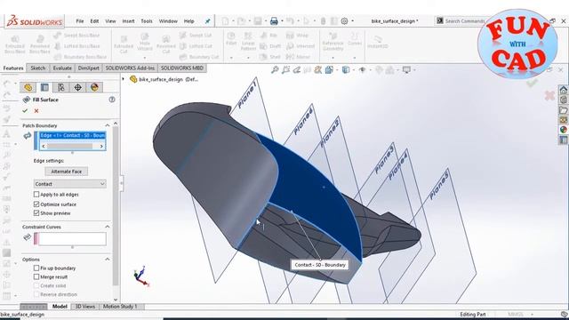Viewport: 569px width, 320px height.
Task: Confirm with the green check in viewport corner
Action: pos(532,84)
